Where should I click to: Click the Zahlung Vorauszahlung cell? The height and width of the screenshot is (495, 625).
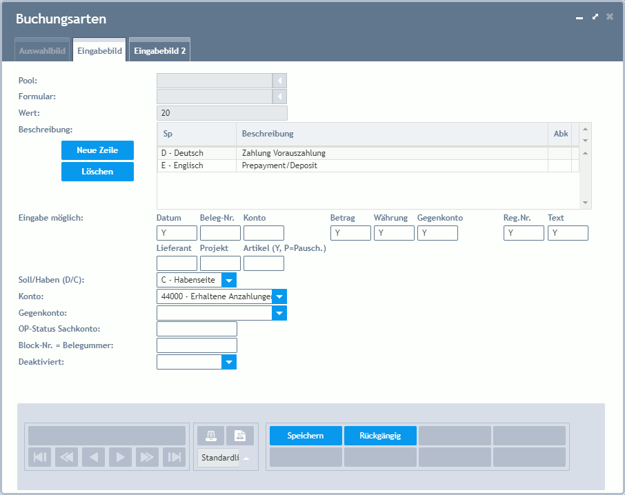click(x=393, y=153)
